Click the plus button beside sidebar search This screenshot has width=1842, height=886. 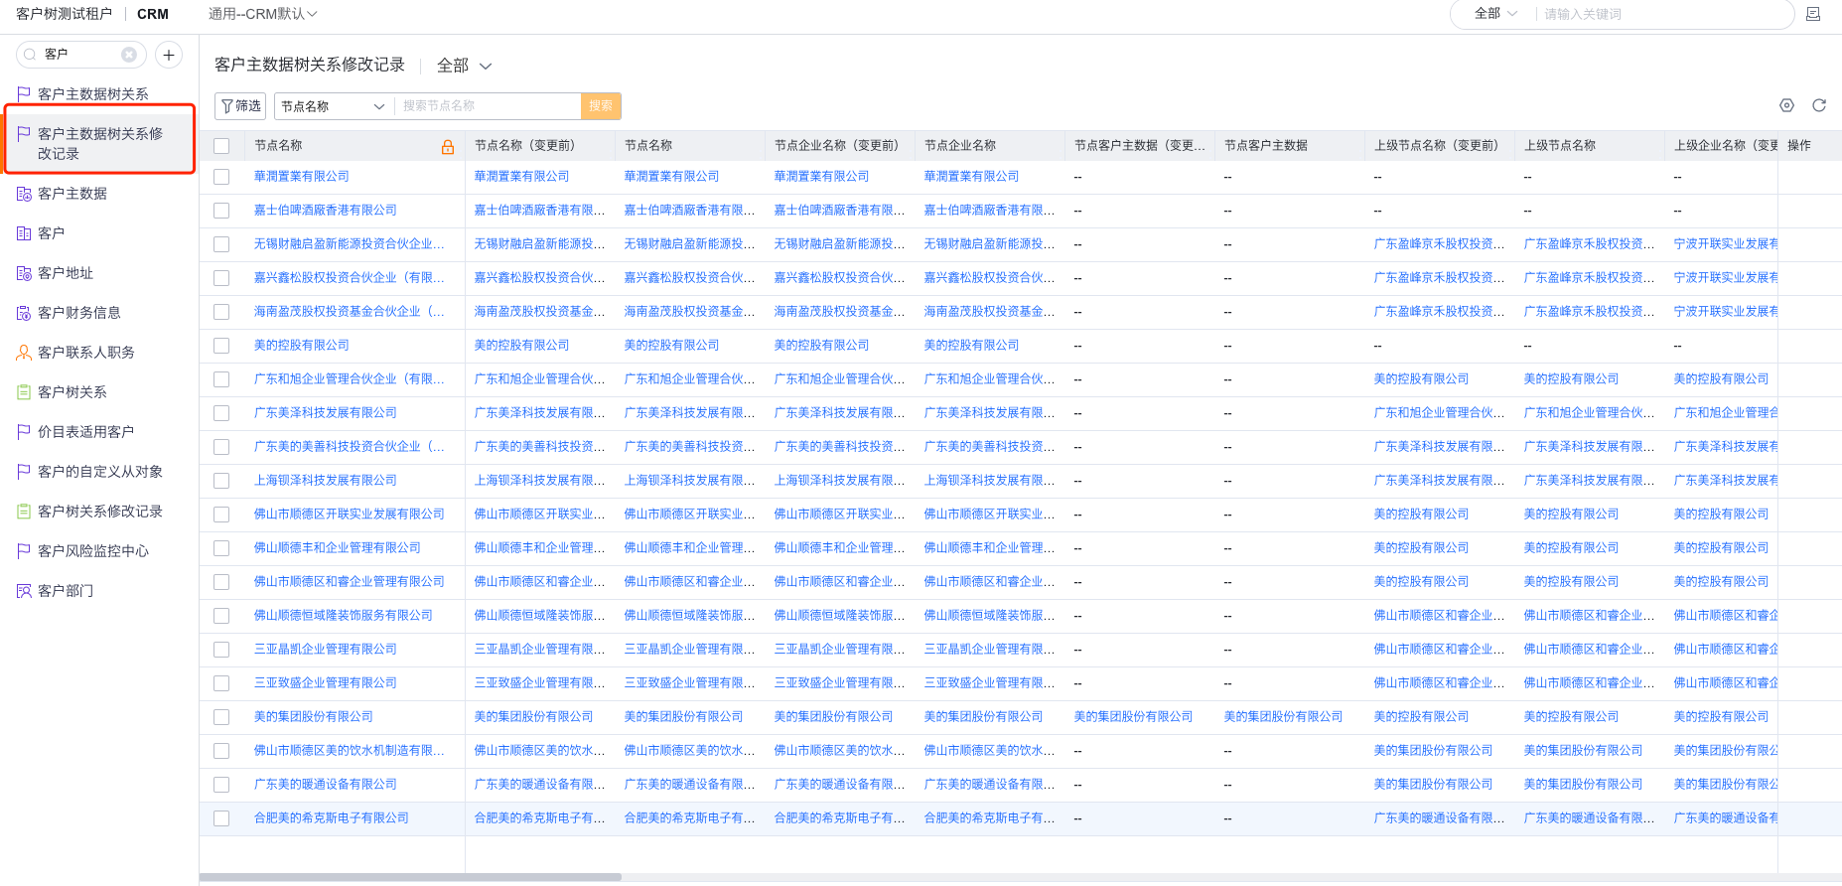(169, 55)
